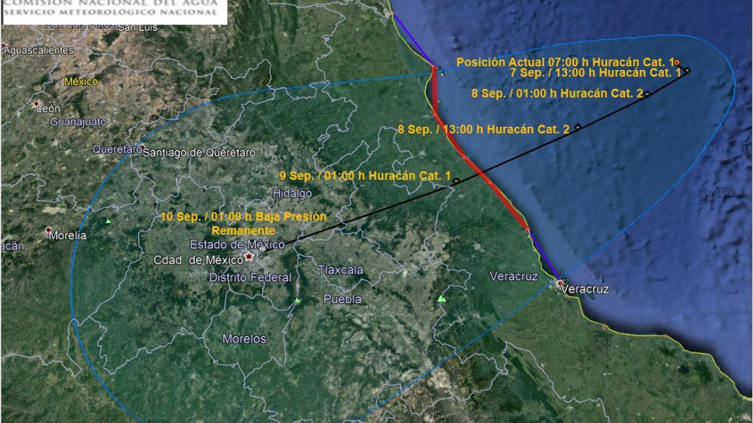Click the 7 Sep. 13:00 forecast point marker
This screenshot has width=753, height=423.
coord(688,71)
